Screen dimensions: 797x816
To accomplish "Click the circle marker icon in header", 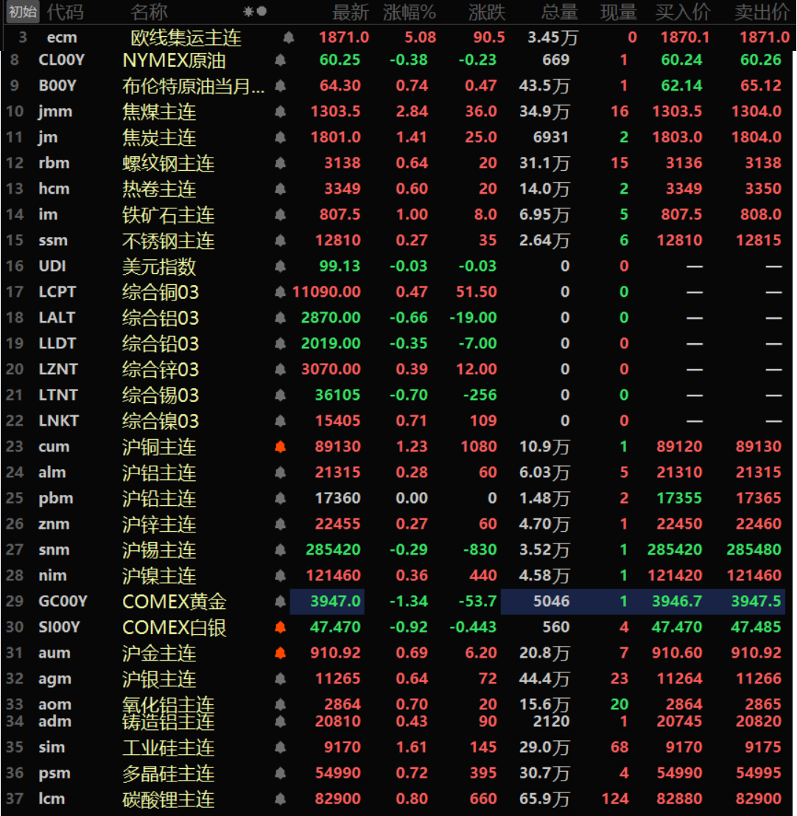I will click(x=261, y=12).
